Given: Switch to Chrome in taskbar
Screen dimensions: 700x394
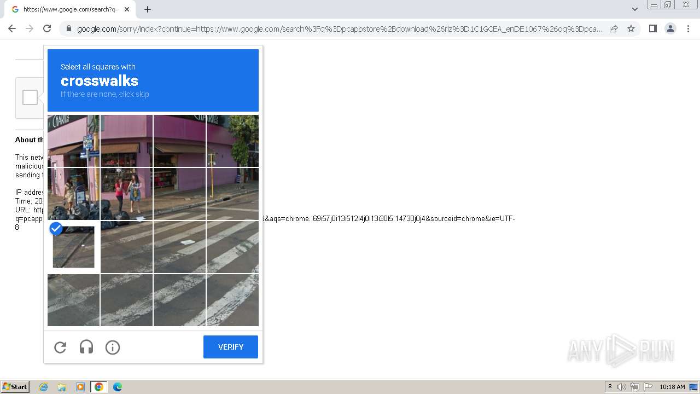Looking at the screenshot, I should click(99, 387).
